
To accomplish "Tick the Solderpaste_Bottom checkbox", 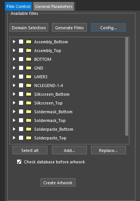I will 21,129.
